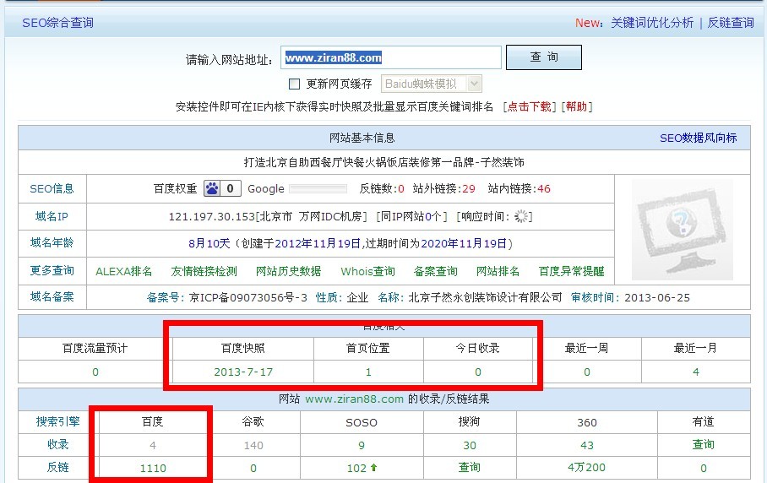Open SEO数据风向标 link
Image resolution: width=767 pixels, height=483 pixels.
pos(698,138)
